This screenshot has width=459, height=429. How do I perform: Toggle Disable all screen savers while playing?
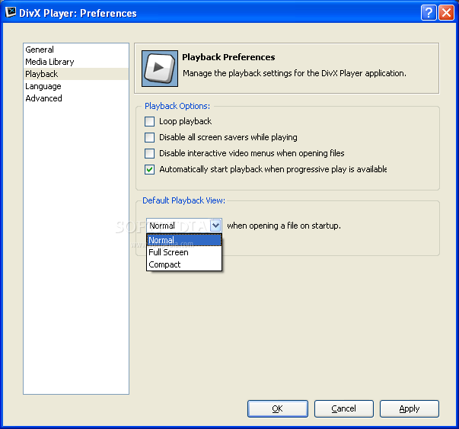coord(150,137)
